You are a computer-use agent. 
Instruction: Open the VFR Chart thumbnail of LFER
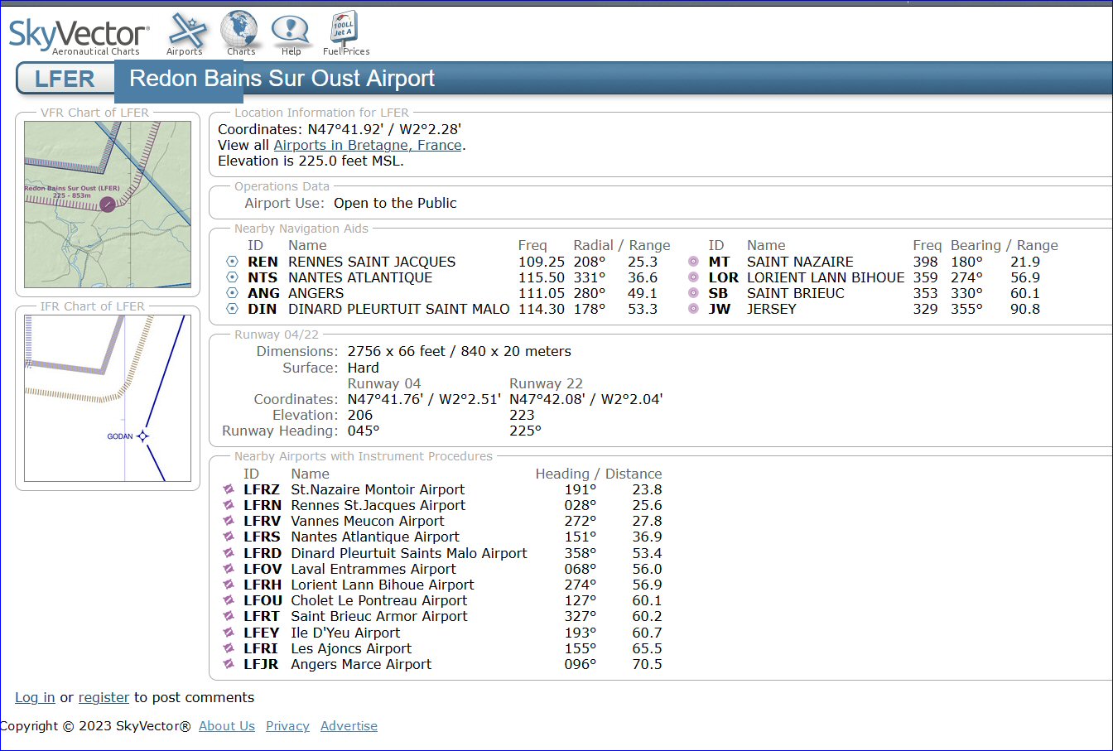108,205
